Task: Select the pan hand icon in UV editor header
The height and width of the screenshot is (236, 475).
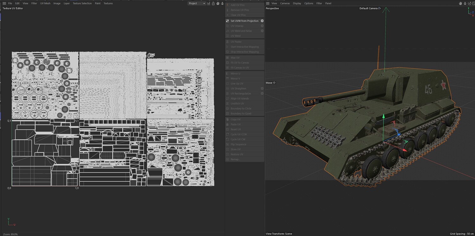Action: [x=218, y=3]
